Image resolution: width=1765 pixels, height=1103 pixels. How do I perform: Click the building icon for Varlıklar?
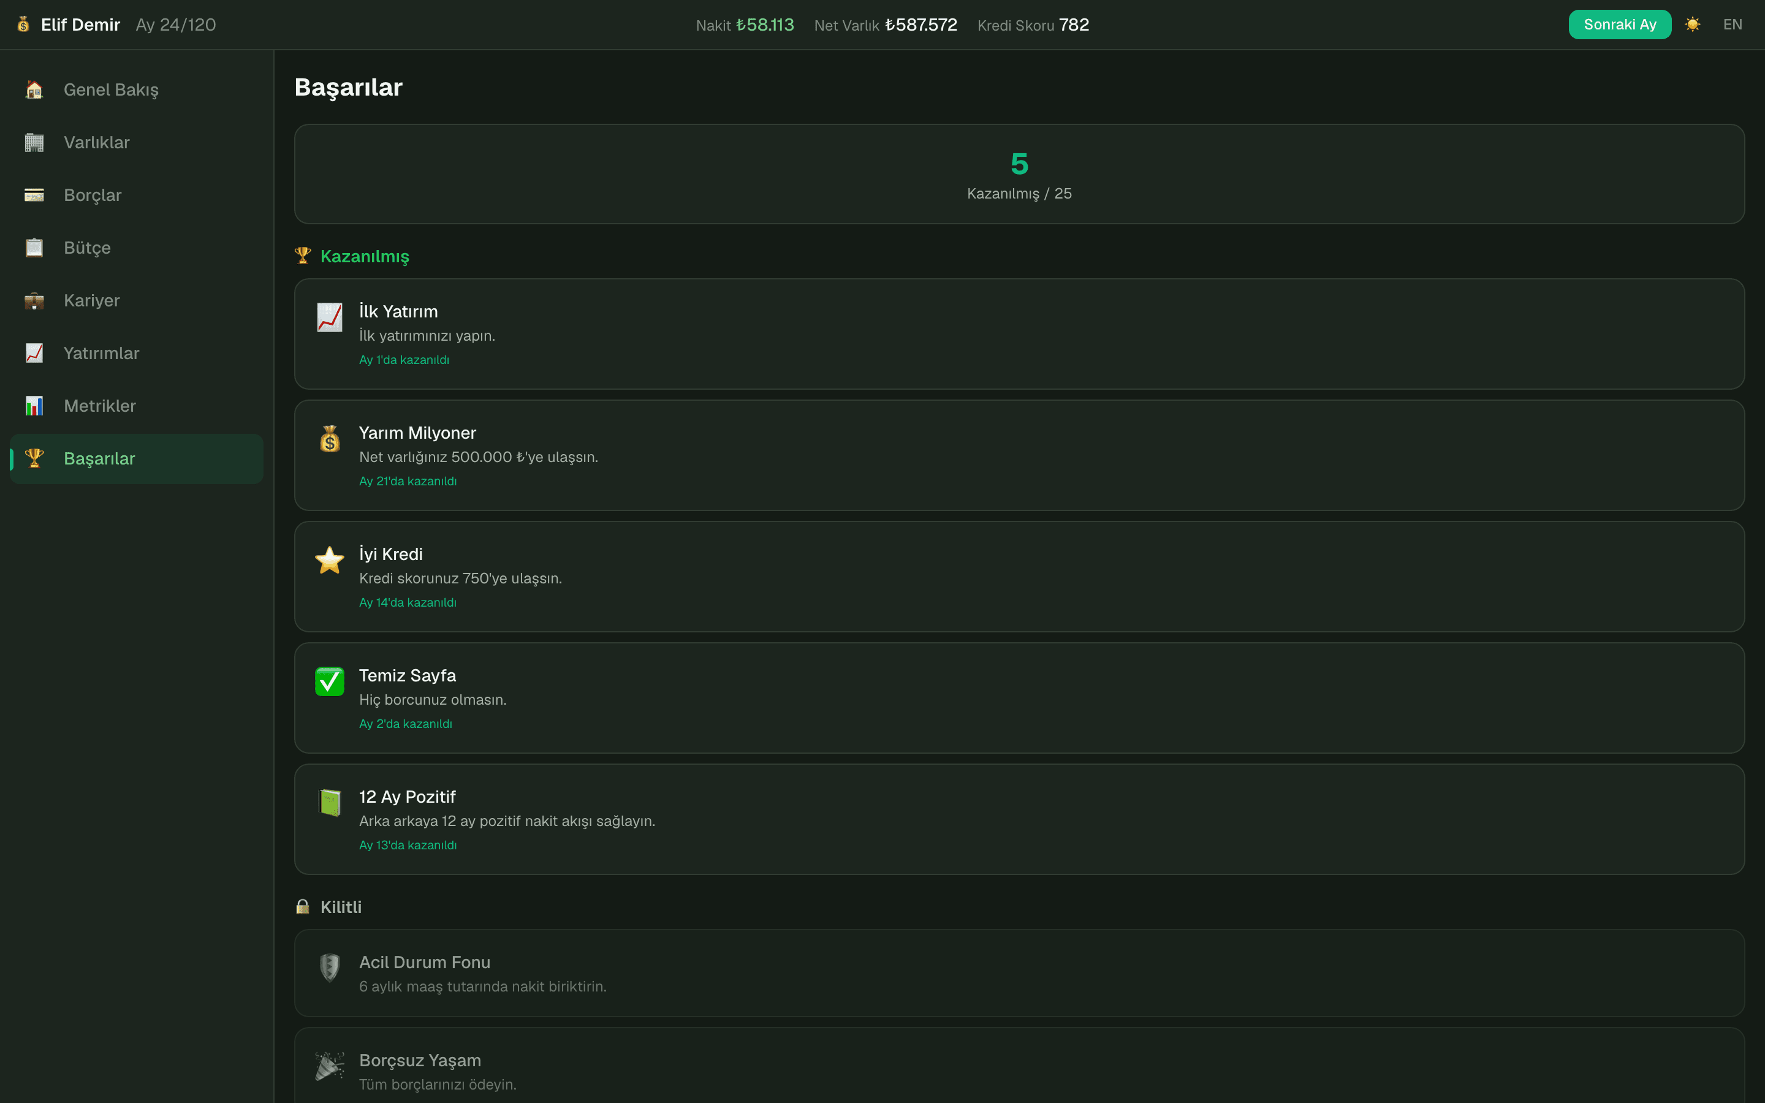tap(34, 142)
